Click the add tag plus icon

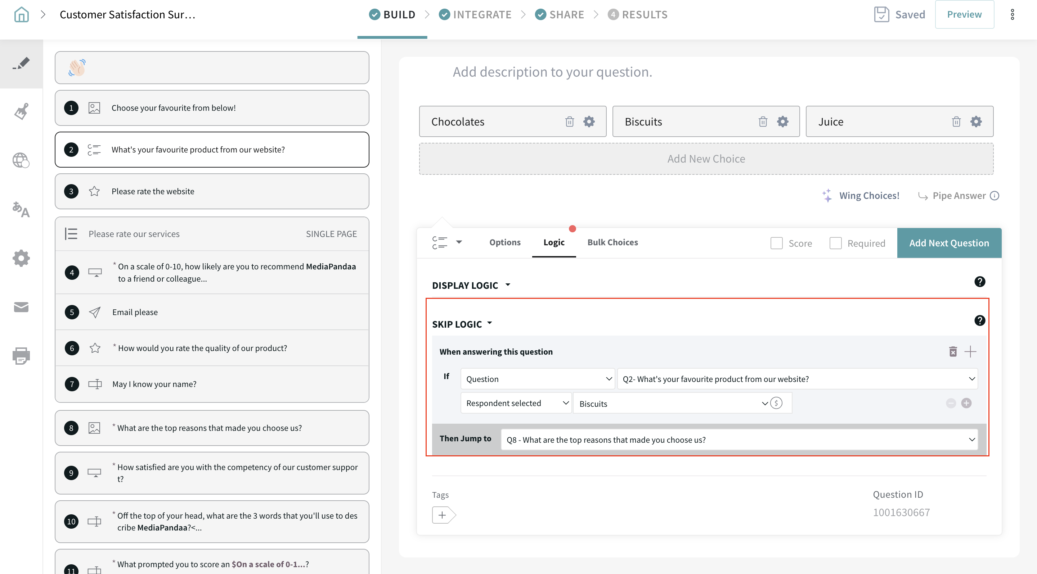[x=442, y=515]
